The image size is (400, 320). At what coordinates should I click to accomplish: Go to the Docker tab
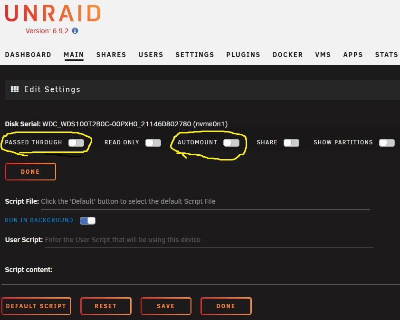click(x=287, y=55)
